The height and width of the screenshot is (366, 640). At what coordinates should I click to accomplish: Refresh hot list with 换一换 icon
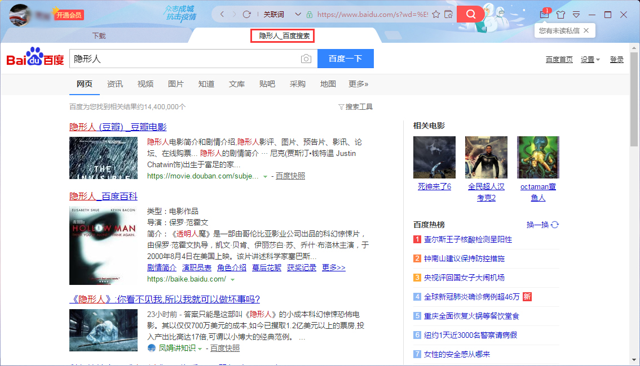[555, 225]
